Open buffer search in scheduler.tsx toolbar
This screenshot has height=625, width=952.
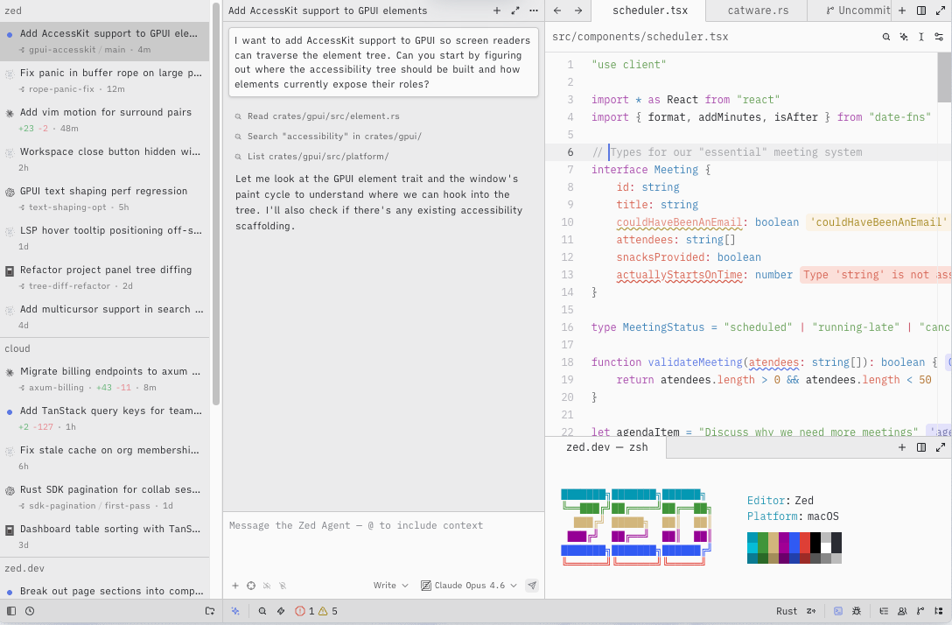(885, 37)
